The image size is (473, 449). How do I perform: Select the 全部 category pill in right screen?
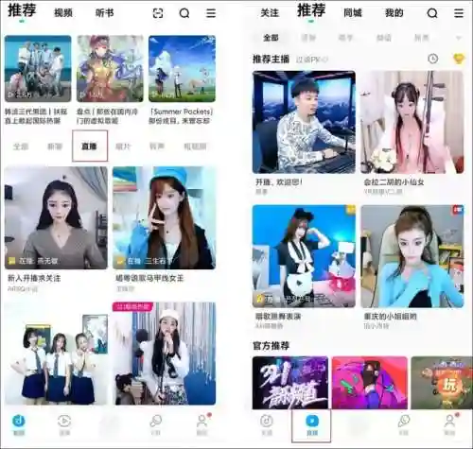click(x=271, y=38)
